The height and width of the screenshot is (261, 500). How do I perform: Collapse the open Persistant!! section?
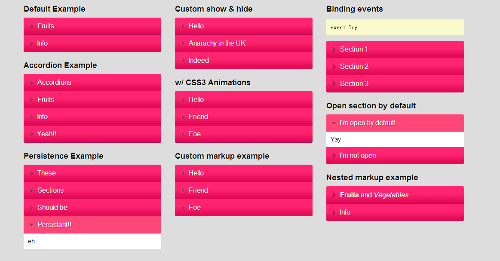click(x=92, y=225)
